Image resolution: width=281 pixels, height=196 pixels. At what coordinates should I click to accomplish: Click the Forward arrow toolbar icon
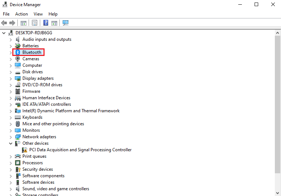click(12, 23)
